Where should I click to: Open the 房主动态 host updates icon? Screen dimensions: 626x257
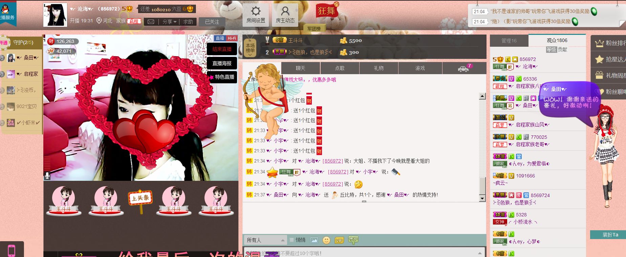coord(285,15)
